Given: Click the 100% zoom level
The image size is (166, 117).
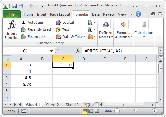Looking at the screenshot, I should (x=107, y=111).
